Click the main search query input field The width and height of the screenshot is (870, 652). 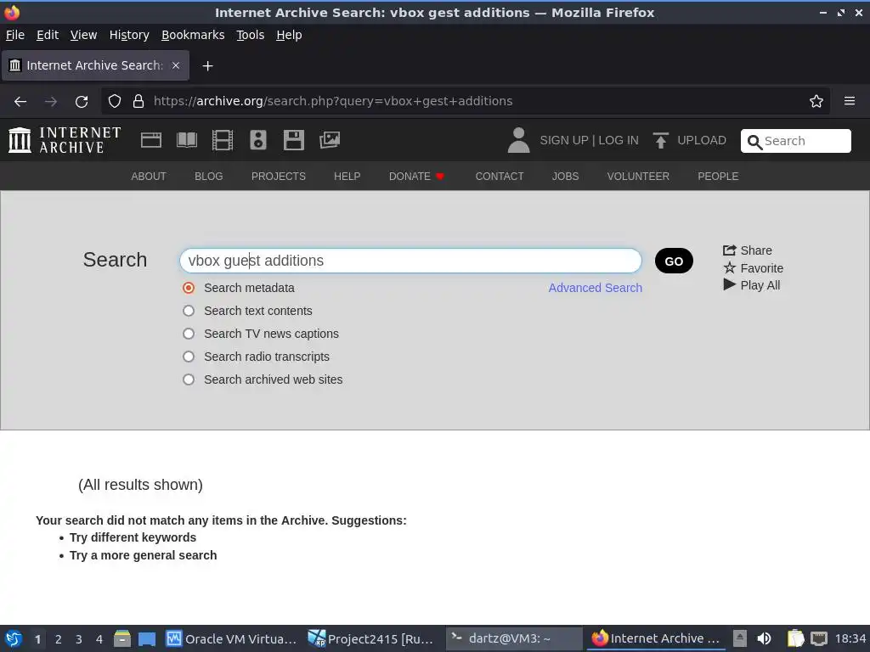click(x=410, y=261)
